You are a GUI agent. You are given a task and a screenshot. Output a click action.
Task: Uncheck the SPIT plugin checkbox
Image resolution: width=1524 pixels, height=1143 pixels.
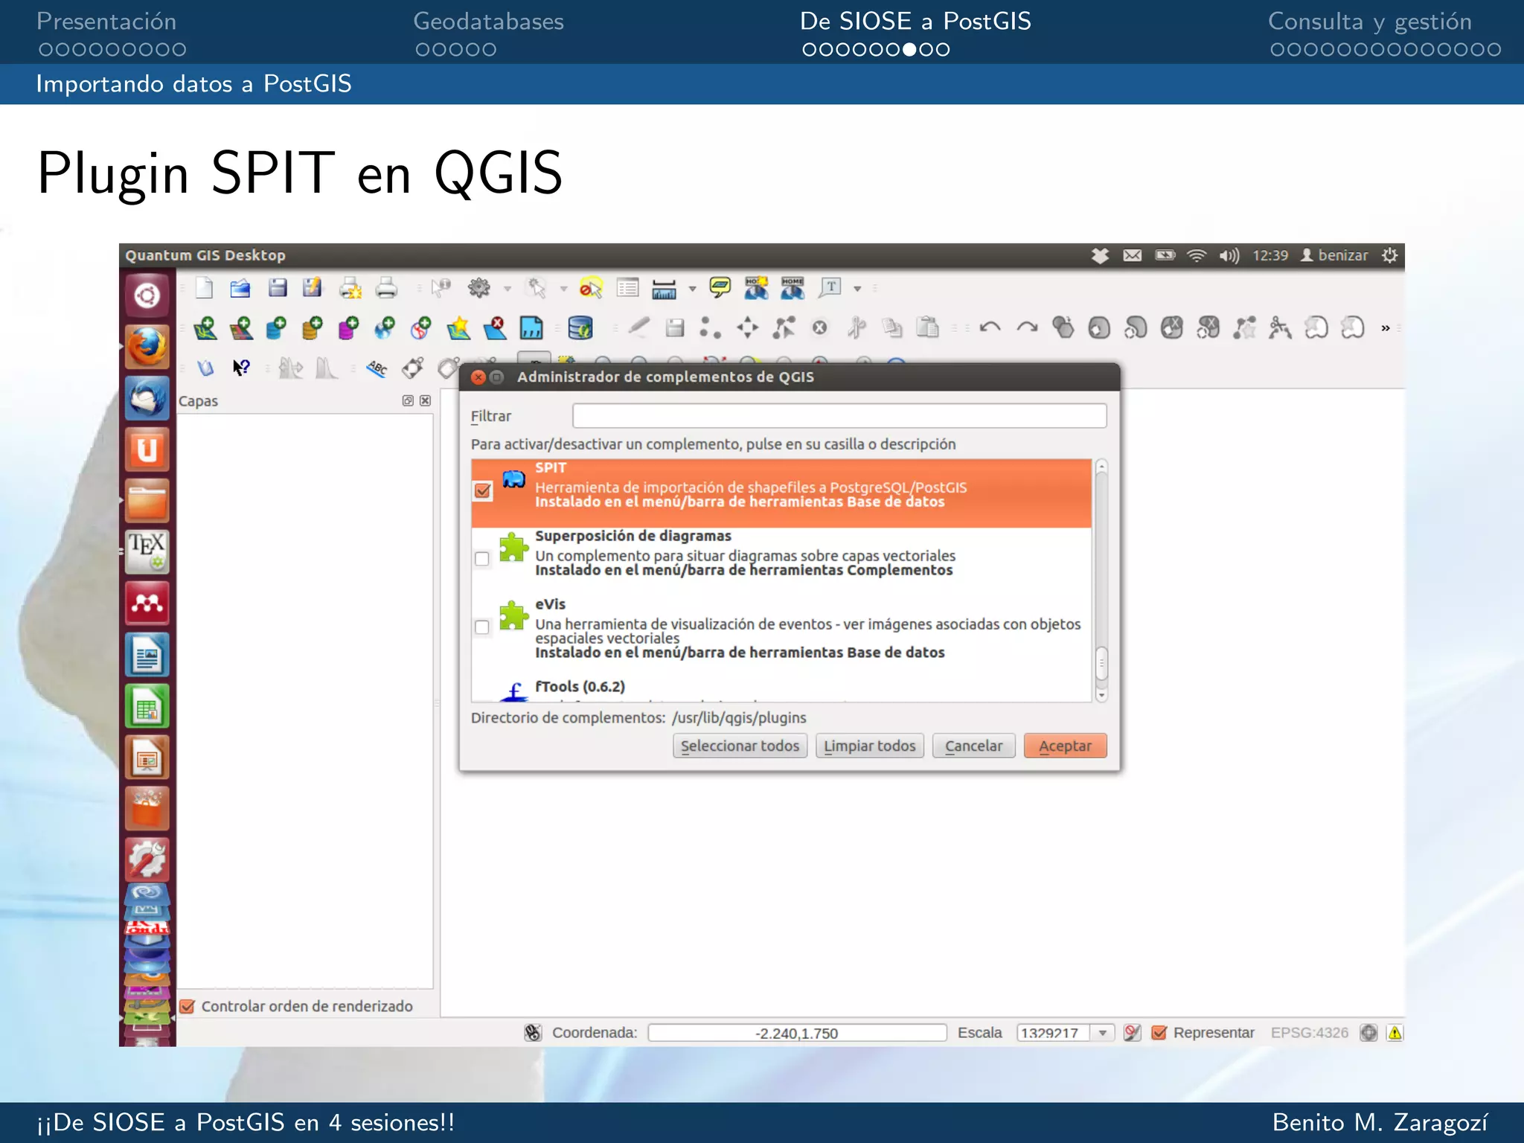coord(483,490)
